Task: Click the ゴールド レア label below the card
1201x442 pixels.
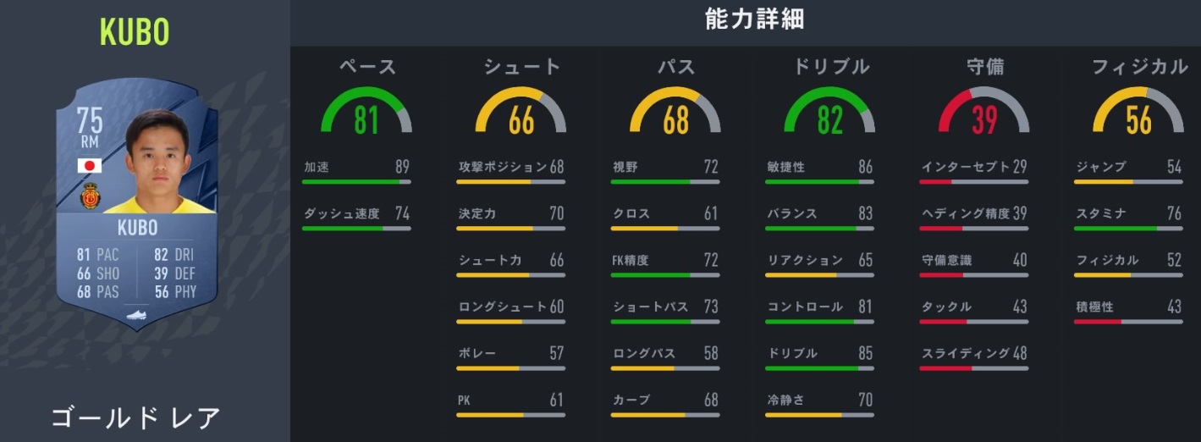Action: pos(135,417)
